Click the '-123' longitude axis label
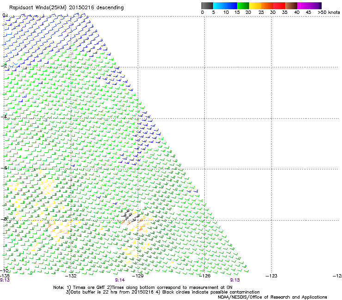 click(x=272, y=276)
